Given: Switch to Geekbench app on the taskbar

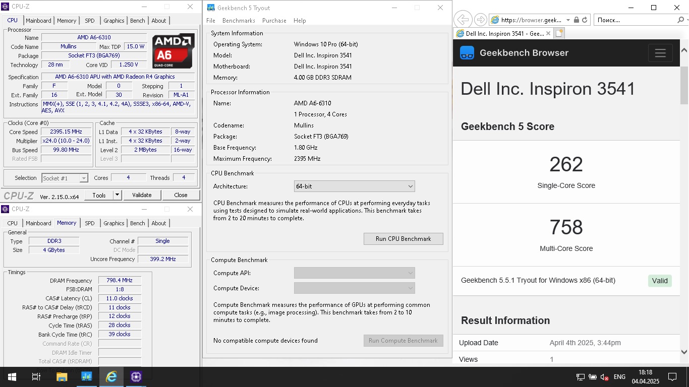Looking at the screenshot, I should pyautogui.click(x=86, y=376).
